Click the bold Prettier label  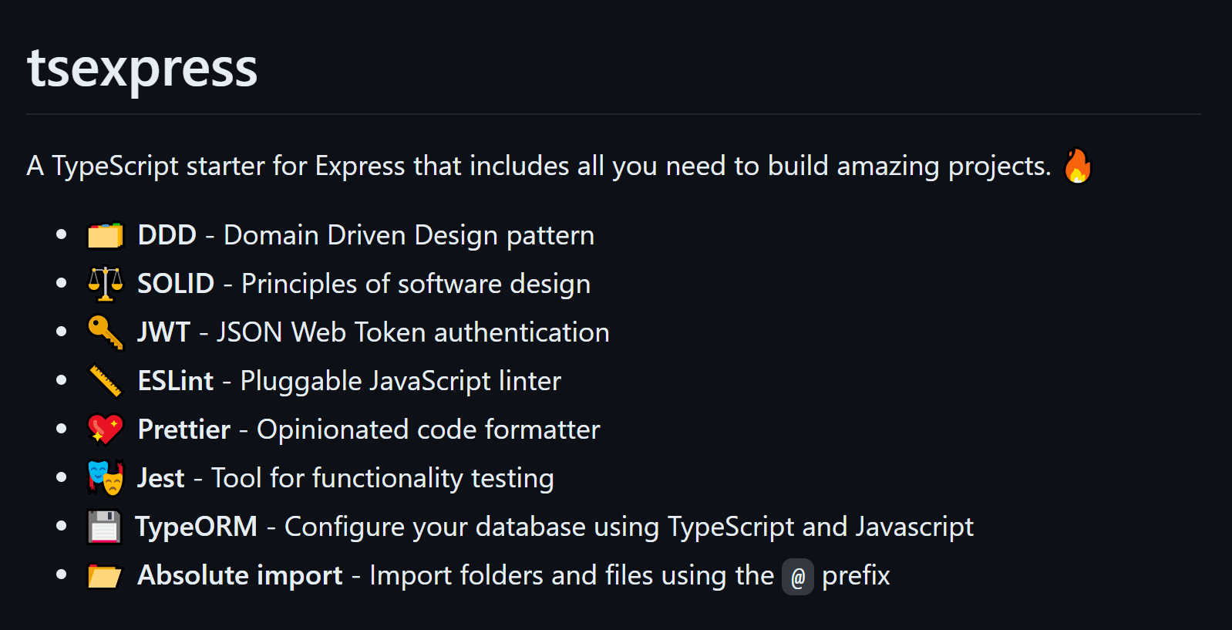click(x=183, y=430)
